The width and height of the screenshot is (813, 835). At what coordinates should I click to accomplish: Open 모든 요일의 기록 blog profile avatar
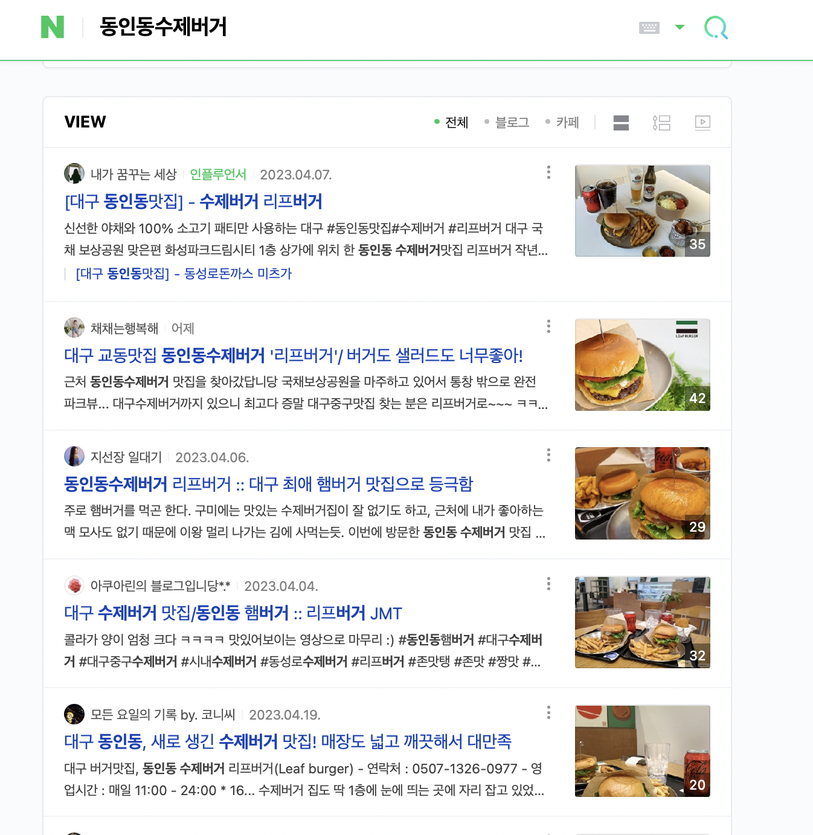[74, 714]
